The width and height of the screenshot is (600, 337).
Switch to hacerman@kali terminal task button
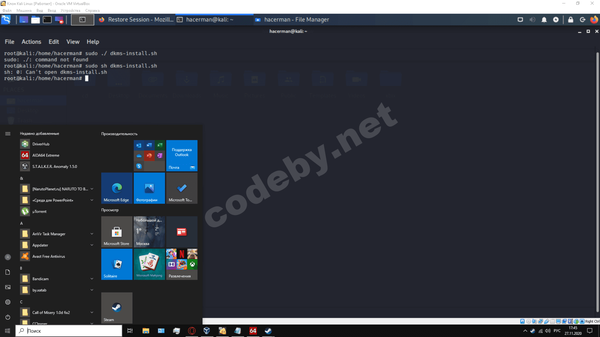tap(214, 19)
